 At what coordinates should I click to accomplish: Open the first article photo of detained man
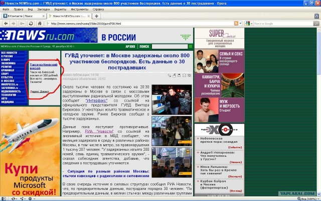tap(172, 99)
